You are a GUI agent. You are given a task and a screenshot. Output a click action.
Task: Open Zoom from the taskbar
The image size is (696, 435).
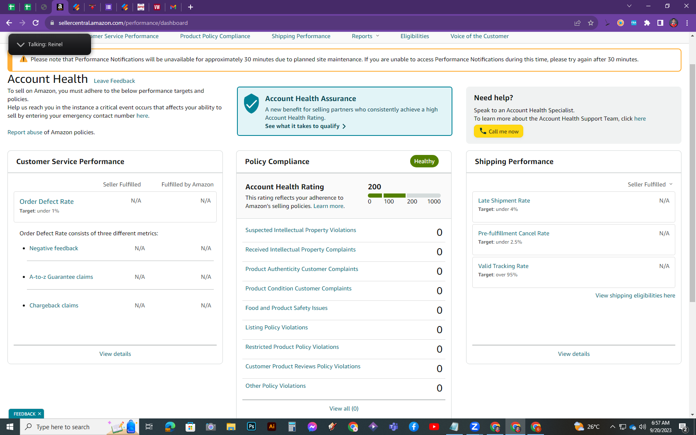pos(475,427)
